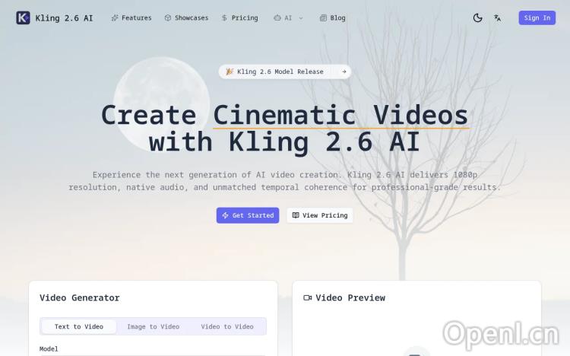Image resolution: width=570 pixels, height=356 pixels.
Task: Toggle dark mode with the moon icon
Action: 478,17
